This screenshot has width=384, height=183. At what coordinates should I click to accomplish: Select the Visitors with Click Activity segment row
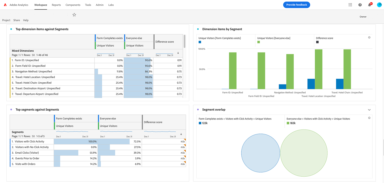tap(98, 142)
